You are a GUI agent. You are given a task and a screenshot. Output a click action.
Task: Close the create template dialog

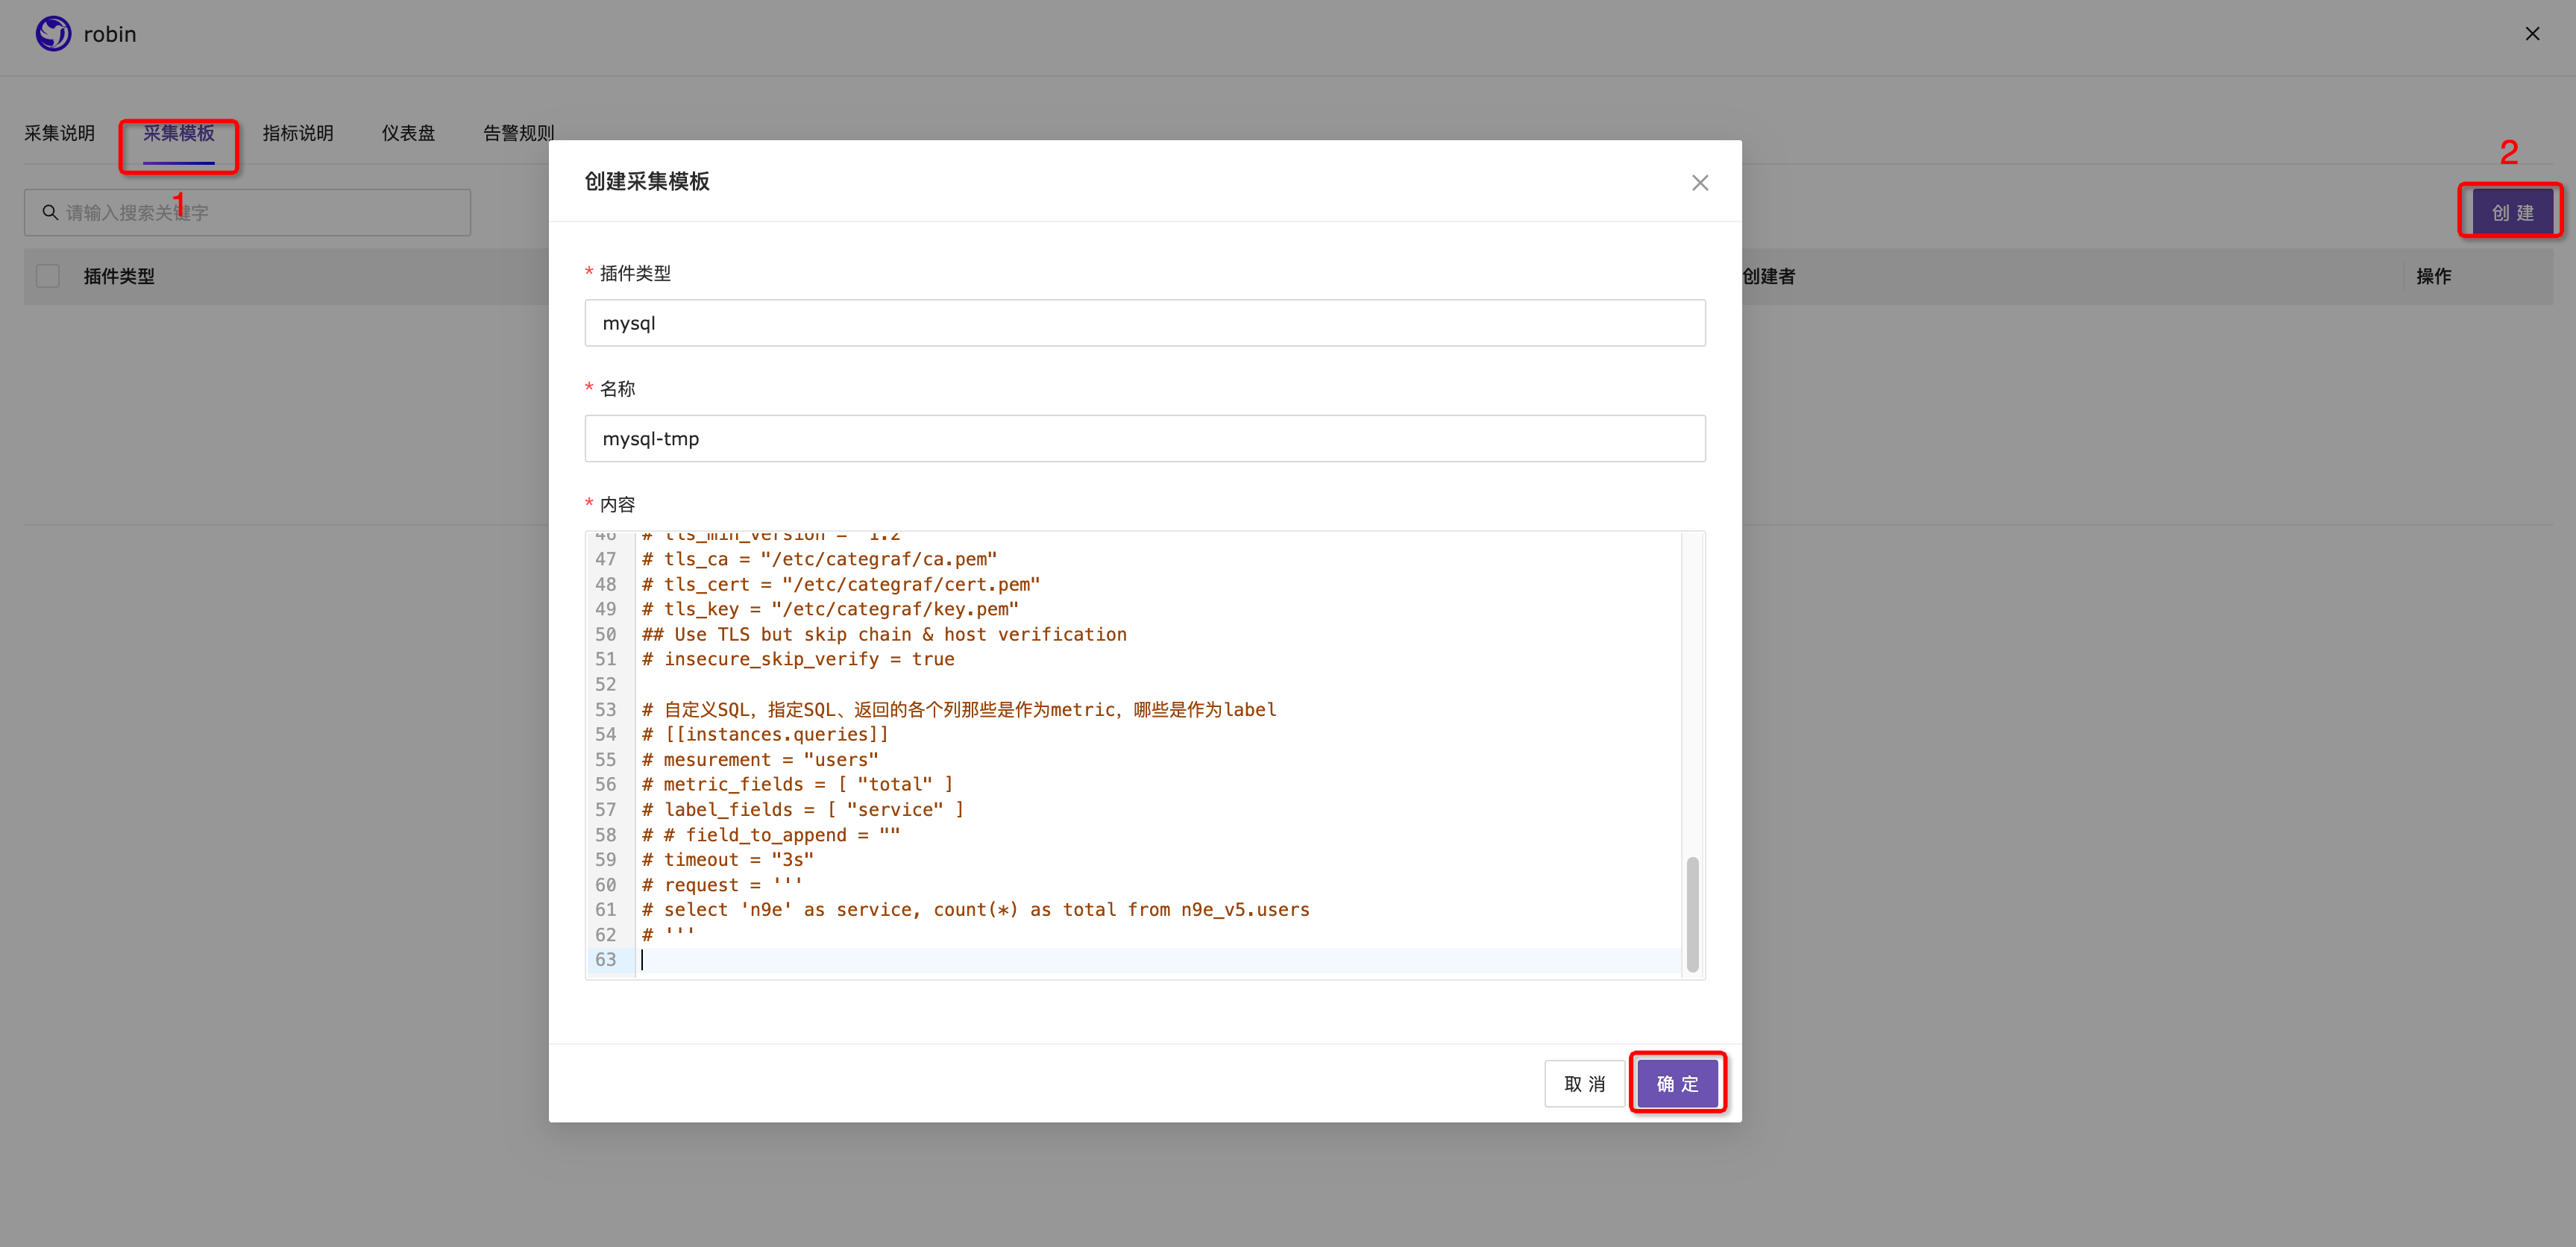click(1699, 183)
